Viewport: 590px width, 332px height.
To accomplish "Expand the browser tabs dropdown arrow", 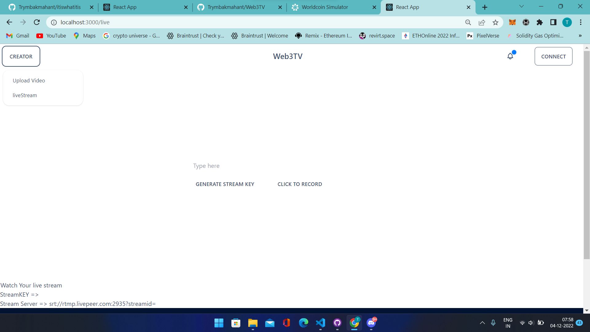I will point(522,7).
